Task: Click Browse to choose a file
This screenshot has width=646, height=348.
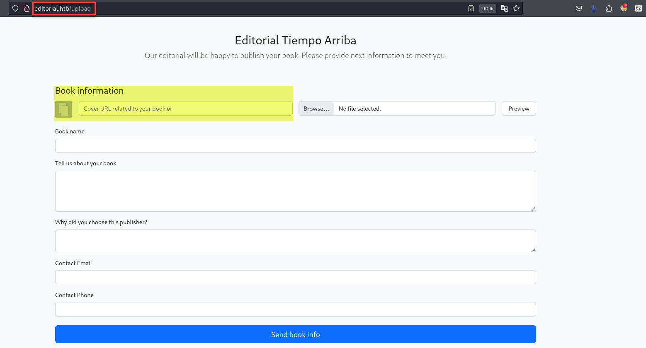Action: pyautogui.click(x=316, y=109)
